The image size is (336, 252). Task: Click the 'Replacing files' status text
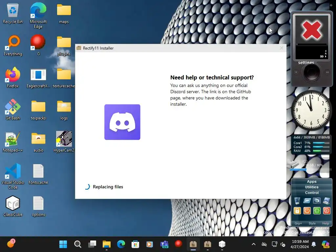coord(108,187)
